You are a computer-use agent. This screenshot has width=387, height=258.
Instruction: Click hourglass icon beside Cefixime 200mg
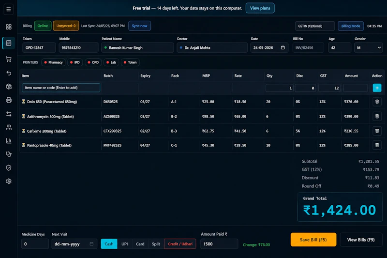[x=23, y=131]
